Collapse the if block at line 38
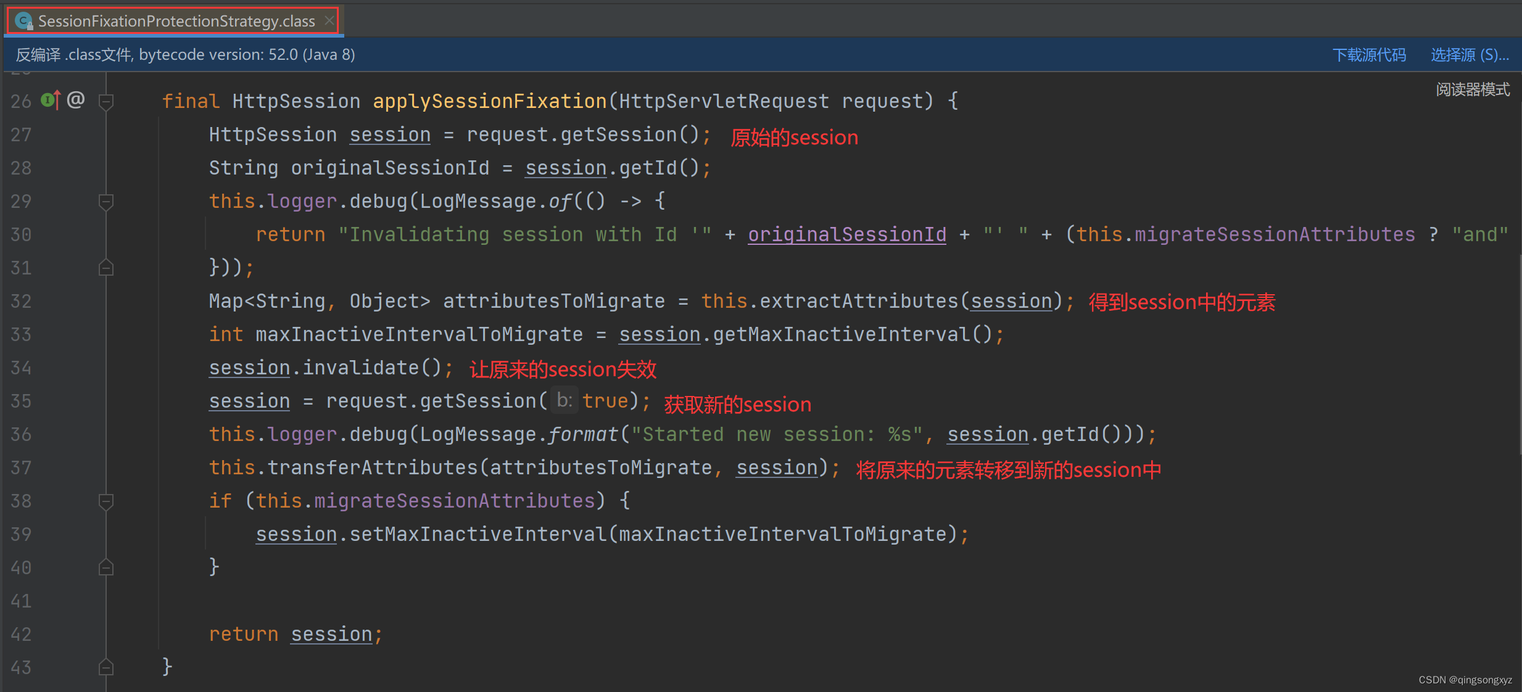1522x692 pixels. tap(106, 501)
